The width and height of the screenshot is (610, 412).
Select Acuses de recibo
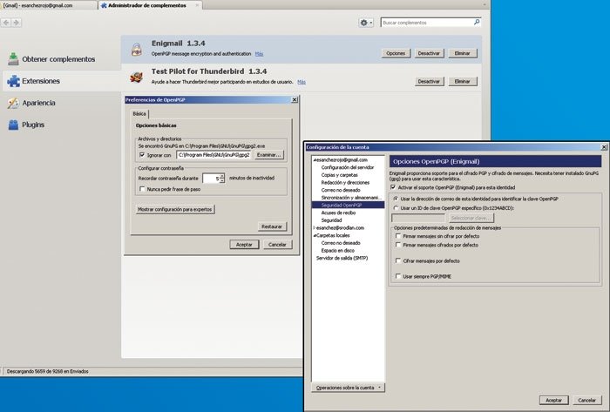click(338, 213)
